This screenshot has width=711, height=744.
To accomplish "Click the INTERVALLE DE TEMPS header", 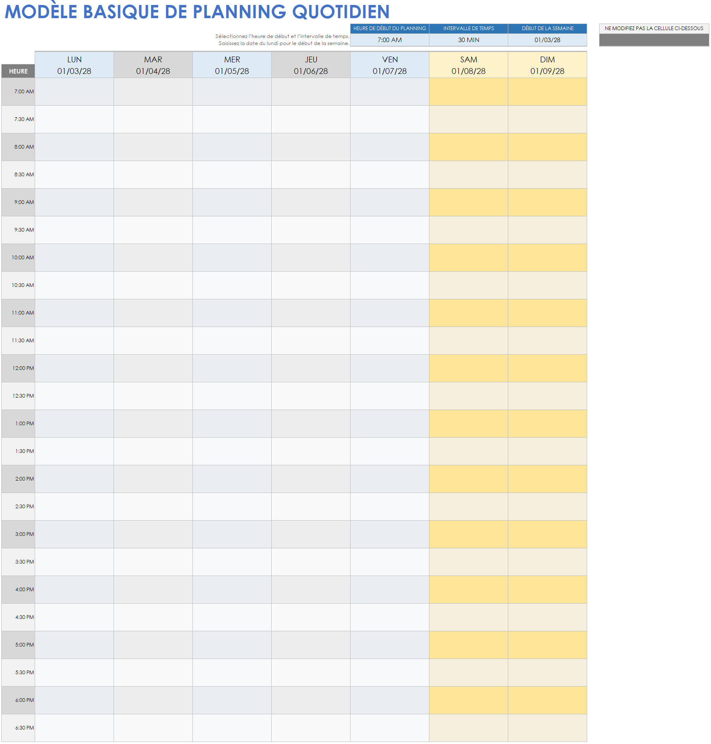I will coord(468,28).
